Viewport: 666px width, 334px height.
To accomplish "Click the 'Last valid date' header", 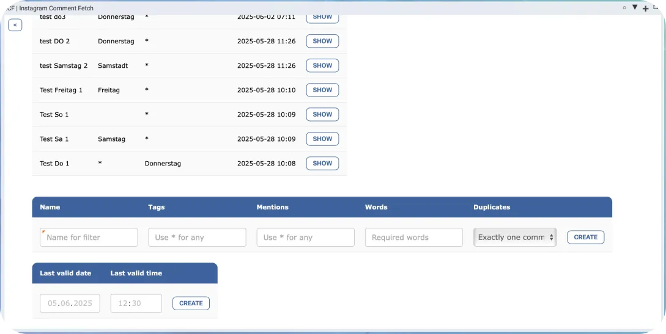I will point(65,274).
